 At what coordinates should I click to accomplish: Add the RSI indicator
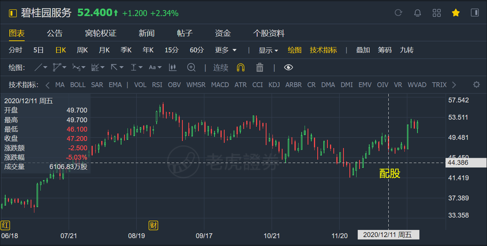pyautogui.click(x=157, y=85)
